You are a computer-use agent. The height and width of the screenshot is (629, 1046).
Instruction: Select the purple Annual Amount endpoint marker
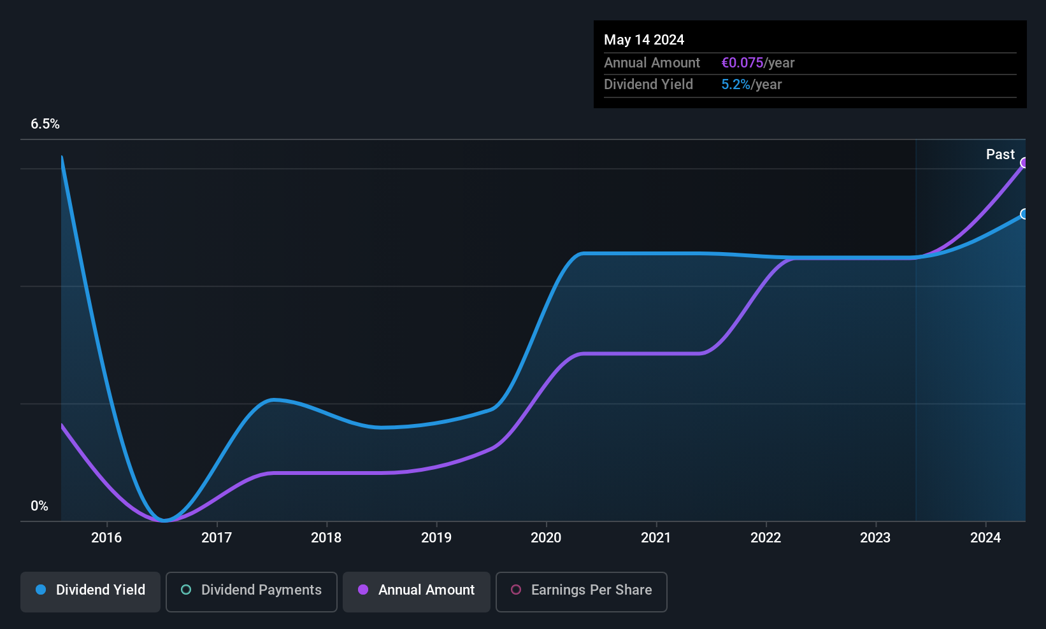point(1024,163)
